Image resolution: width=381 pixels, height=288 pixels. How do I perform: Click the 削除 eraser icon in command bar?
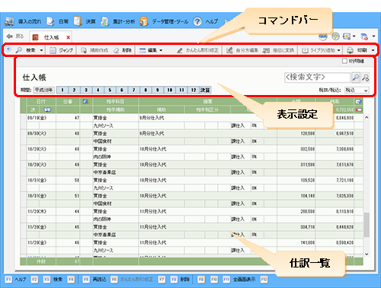[x=116, y=50]
